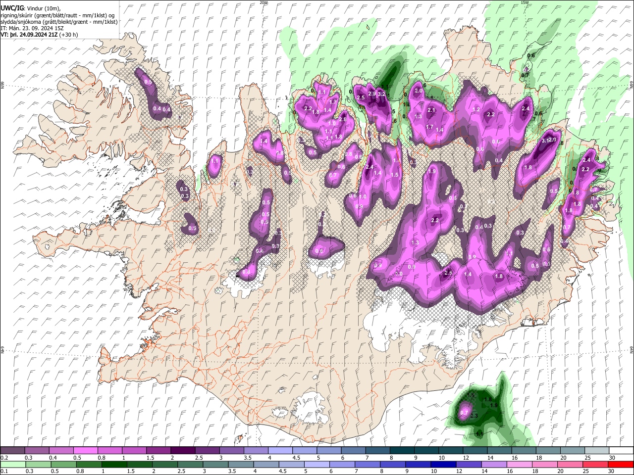The width and height of the screenshot is (634, 475).
Task: Click the "0.2" label under the top legend row
Action: coord(3,458)
